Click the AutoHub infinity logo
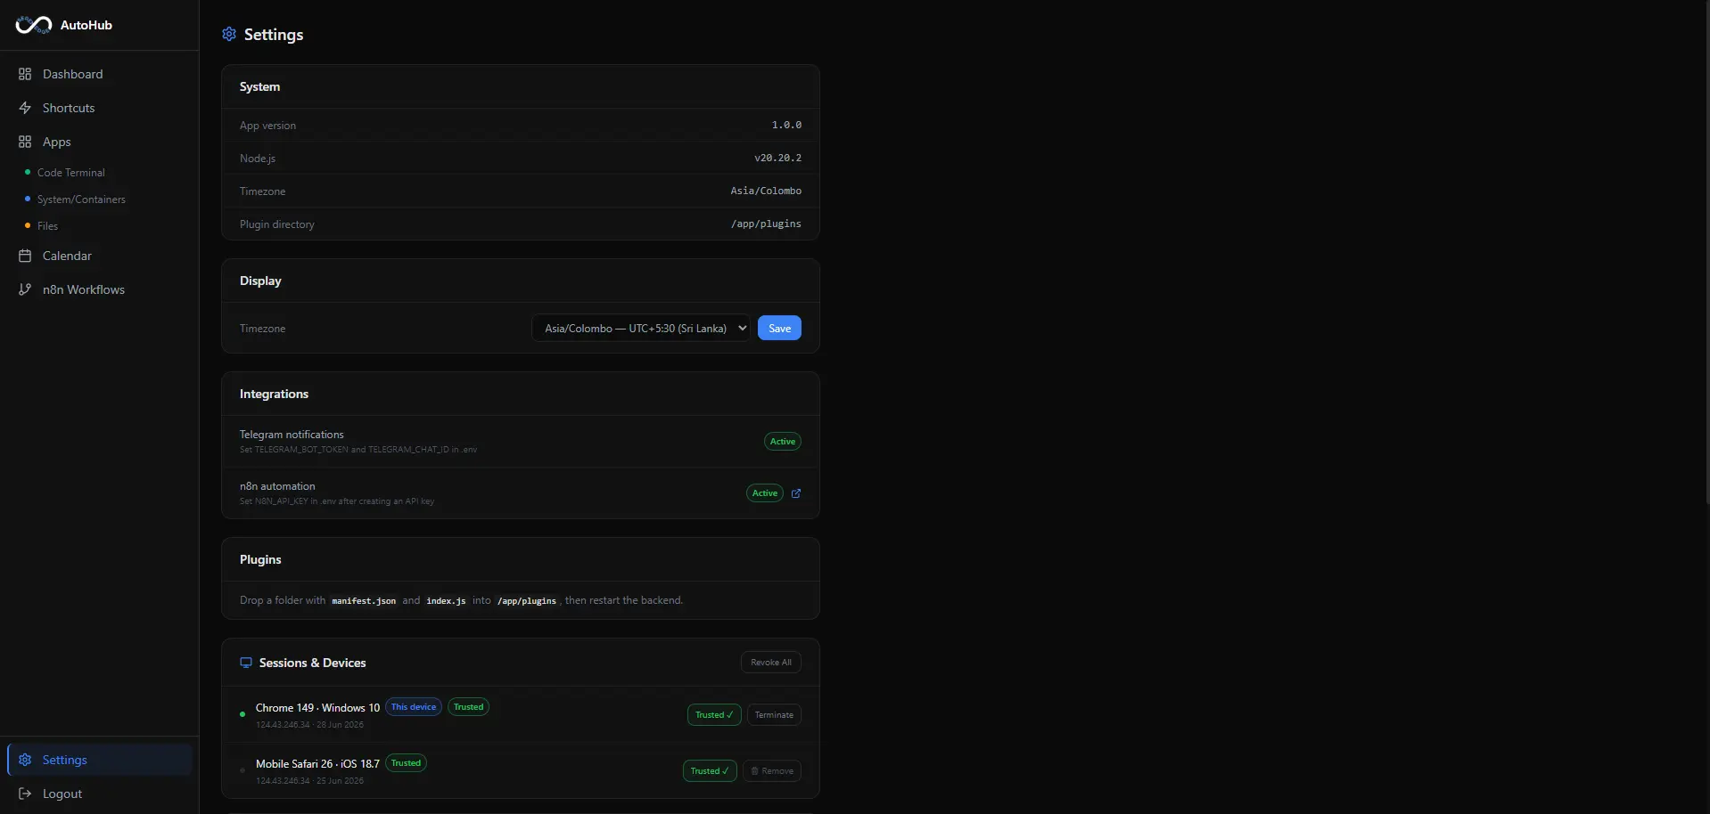 (34, 25)
